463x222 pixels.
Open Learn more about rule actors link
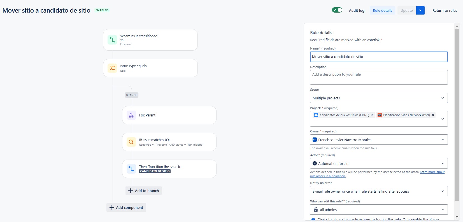432,172
